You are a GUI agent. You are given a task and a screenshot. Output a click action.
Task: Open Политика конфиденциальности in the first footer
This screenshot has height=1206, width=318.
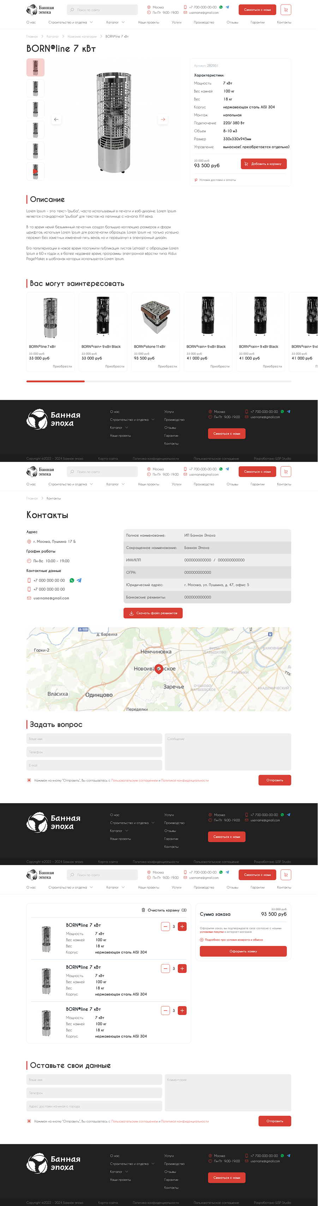click(156, 458)
